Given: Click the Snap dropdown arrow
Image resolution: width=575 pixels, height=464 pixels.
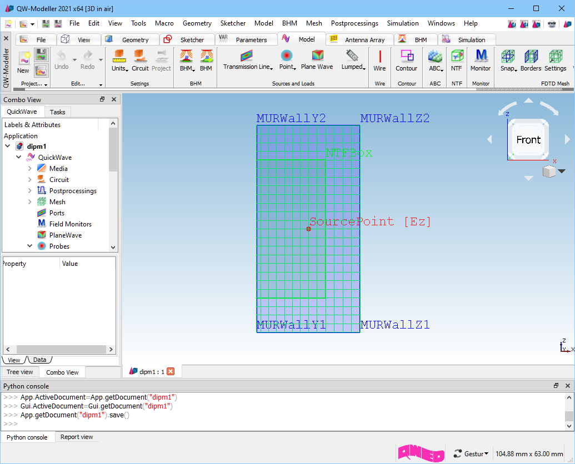Looking at the screenshot, I should pyautogui.click(x=516, y=70).
